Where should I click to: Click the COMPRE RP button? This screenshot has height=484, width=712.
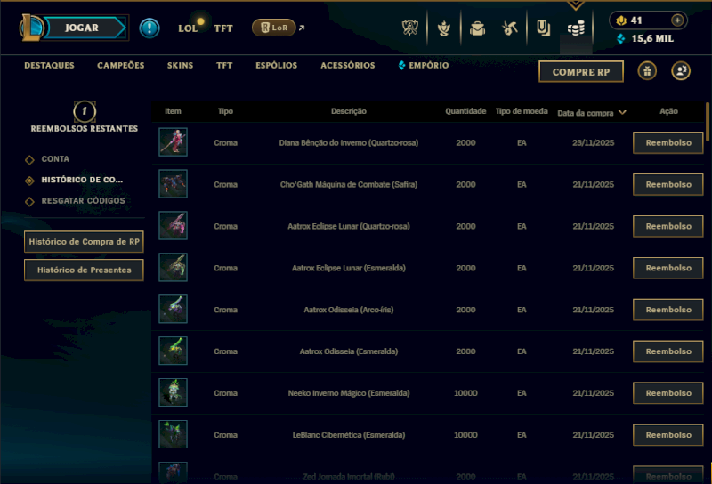tap(581, 72)
